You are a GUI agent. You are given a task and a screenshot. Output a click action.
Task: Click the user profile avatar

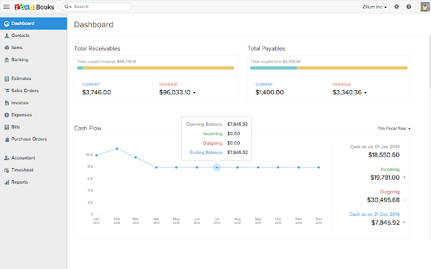point(425,7)
